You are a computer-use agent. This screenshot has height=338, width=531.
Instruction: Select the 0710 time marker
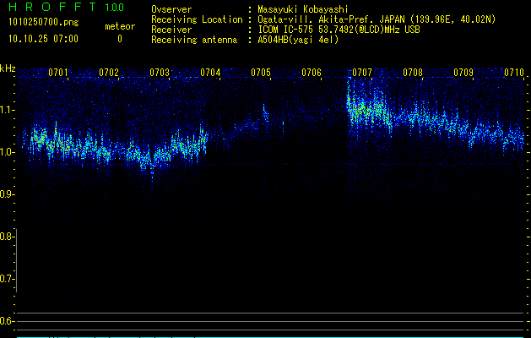click(514, 73)
